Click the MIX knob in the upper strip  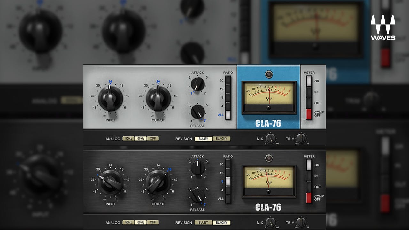[271, 138]
